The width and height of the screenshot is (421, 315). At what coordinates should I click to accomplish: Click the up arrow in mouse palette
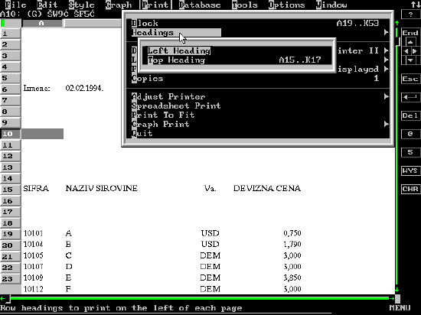(x=410, y=42)
